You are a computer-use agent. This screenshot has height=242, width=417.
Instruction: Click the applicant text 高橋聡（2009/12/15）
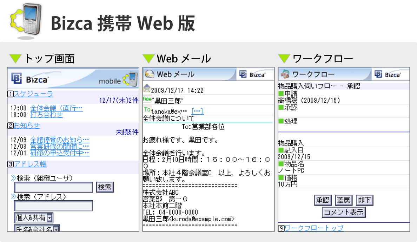coord(310,100)
